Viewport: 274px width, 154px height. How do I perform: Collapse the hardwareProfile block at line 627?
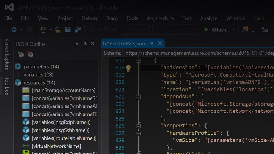coord(138,133)
